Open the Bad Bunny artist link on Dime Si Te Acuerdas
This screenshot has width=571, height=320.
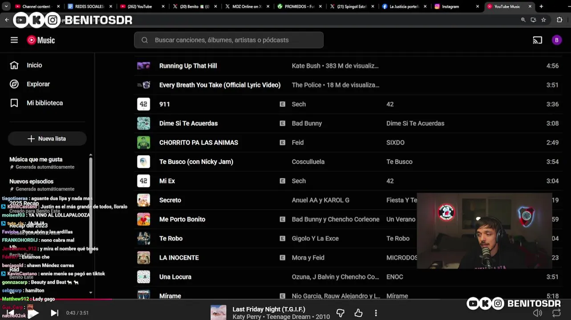pos(307,123)
